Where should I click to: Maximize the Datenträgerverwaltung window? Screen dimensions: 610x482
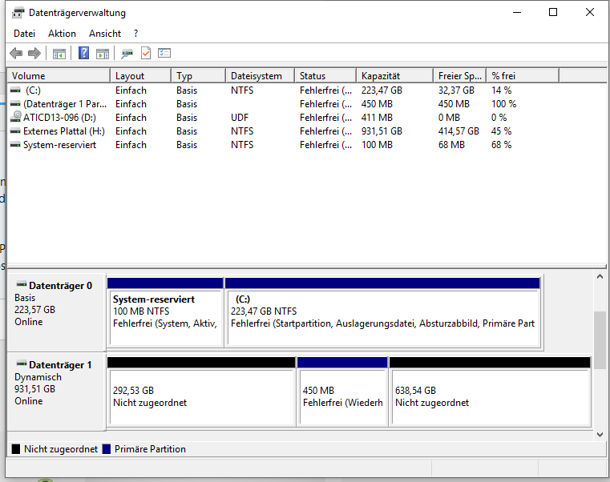click(553, 13)
